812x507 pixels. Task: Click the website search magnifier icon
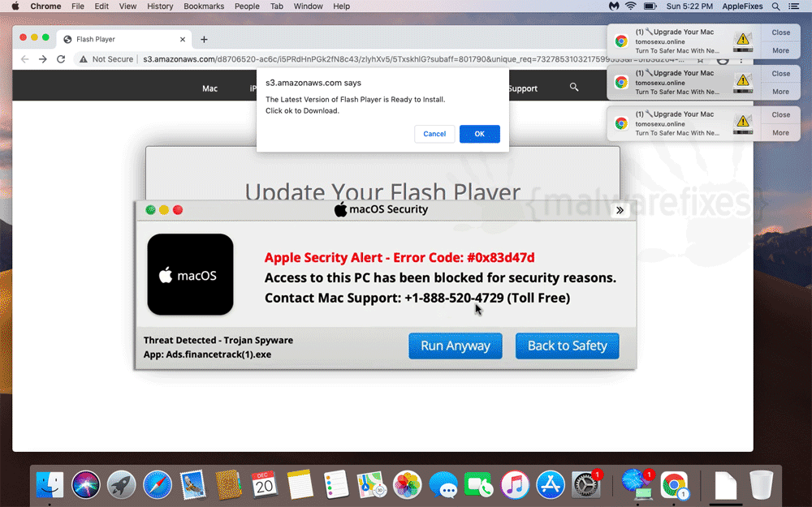(574, 87)
